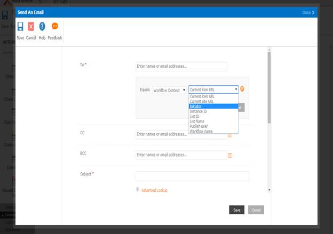Click the orange refresh icon beside Current item URL

(x=242, y=89)
